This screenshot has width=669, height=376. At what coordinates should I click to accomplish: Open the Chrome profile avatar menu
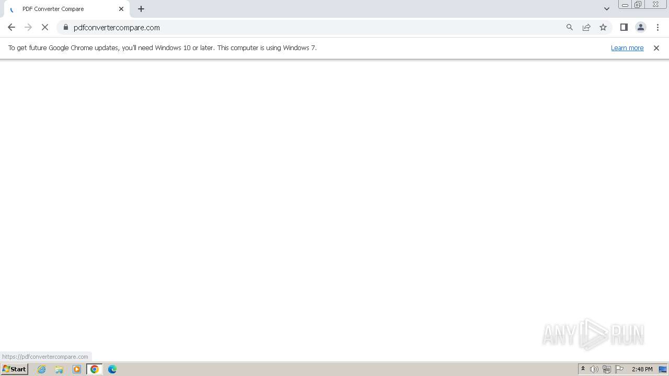(x=641, y=27)
